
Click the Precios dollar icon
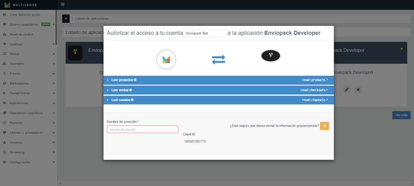click(4, 74)
